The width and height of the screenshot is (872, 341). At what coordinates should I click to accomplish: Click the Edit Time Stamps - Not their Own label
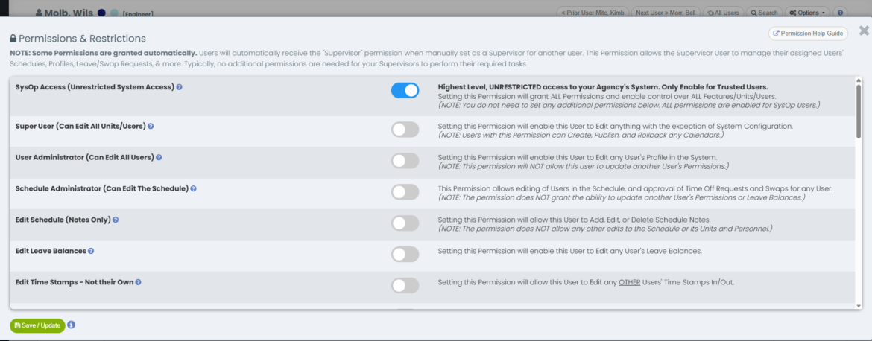75,282
